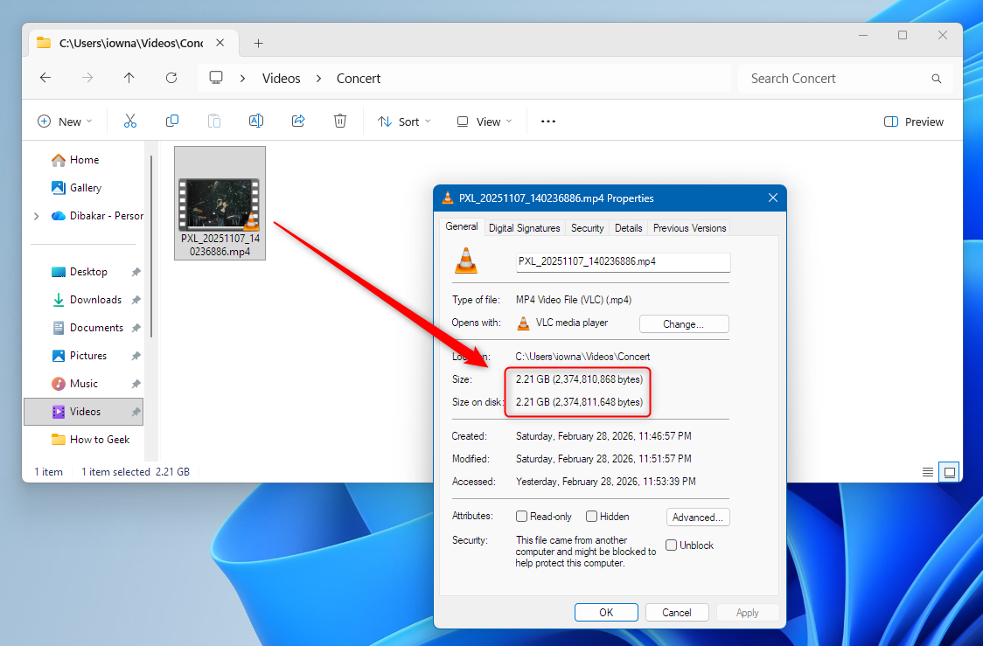Image resolution: width=983 pixels, height=646 pixels.
Task: Open the New dropdown menu
Action: [65, 122]
